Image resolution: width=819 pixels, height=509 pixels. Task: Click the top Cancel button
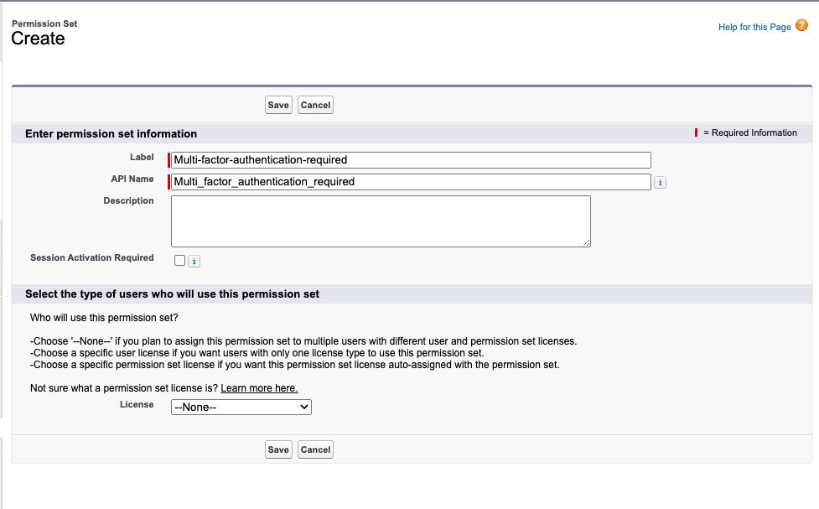pyautogui.click(x=315, y=105)
